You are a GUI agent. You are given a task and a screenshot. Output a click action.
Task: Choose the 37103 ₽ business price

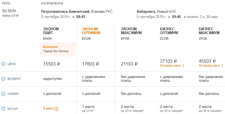pos(169,61)
